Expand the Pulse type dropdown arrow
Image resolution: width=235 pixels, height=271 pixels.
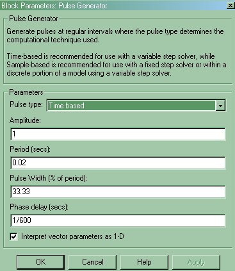[x=220, y=106]
